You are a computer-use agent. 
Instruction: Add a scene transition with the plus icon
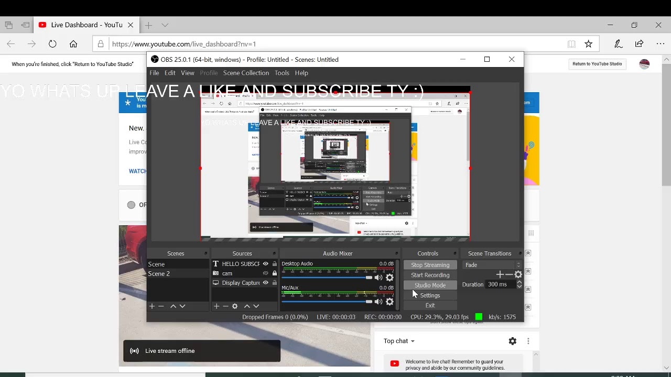(500, 274)
